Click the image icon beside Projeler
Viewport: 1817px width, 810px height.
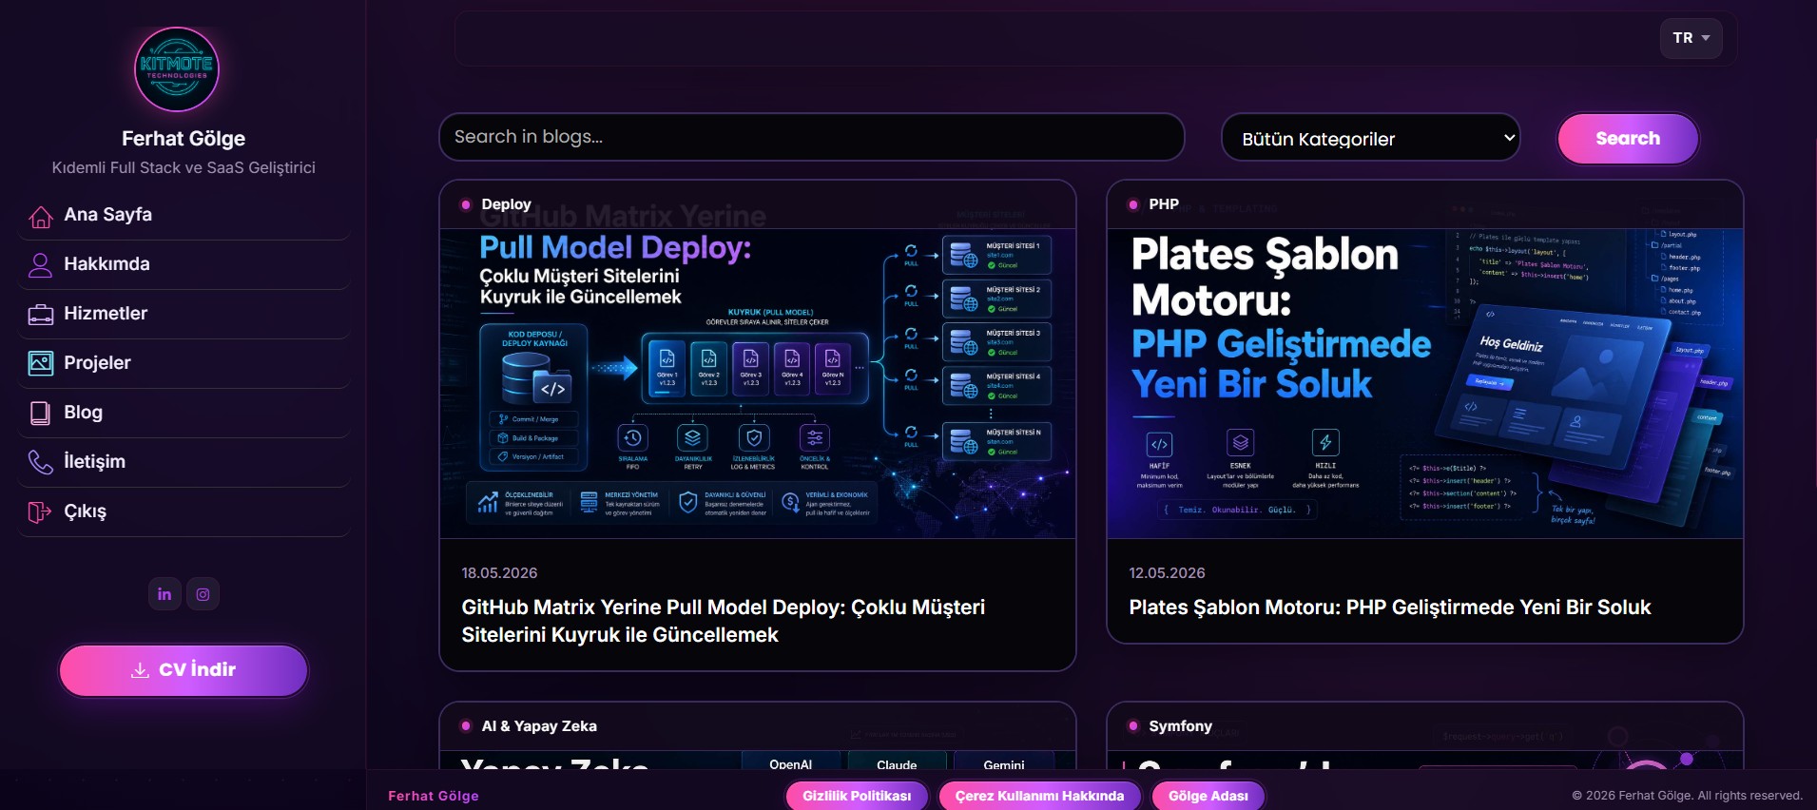coord(40,363)
